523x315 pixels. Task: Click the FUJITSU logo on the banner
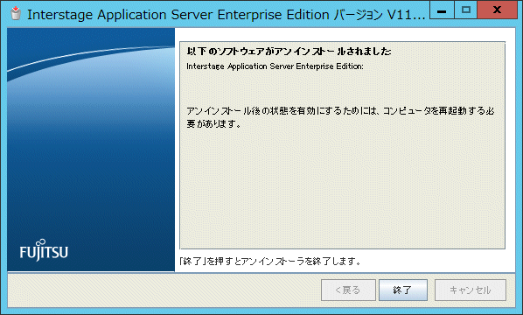(44, 250)
